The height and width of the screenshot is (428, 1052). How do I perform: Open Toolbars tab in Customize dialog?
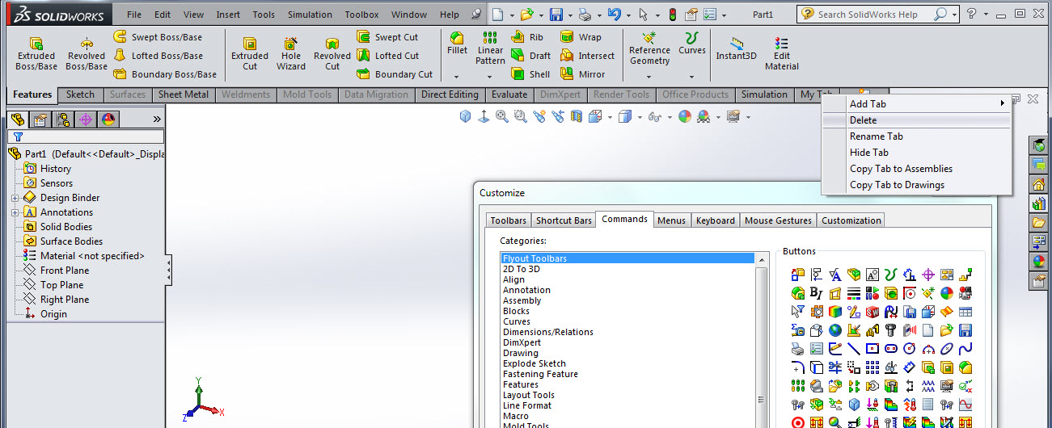coord(509,220)
